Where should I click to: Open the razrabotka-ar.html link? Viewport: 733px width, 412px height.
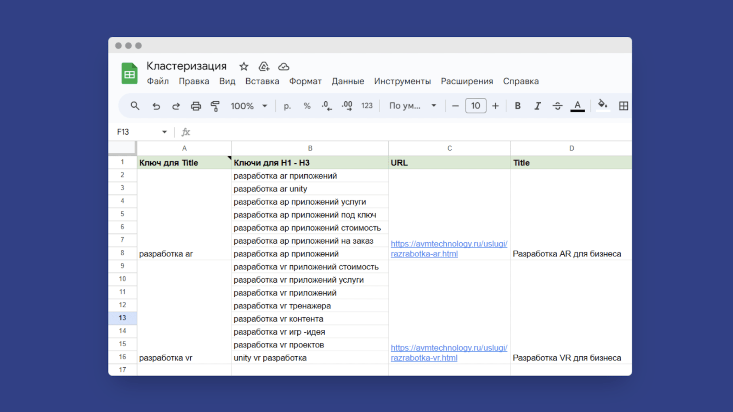tap(424, 254)
